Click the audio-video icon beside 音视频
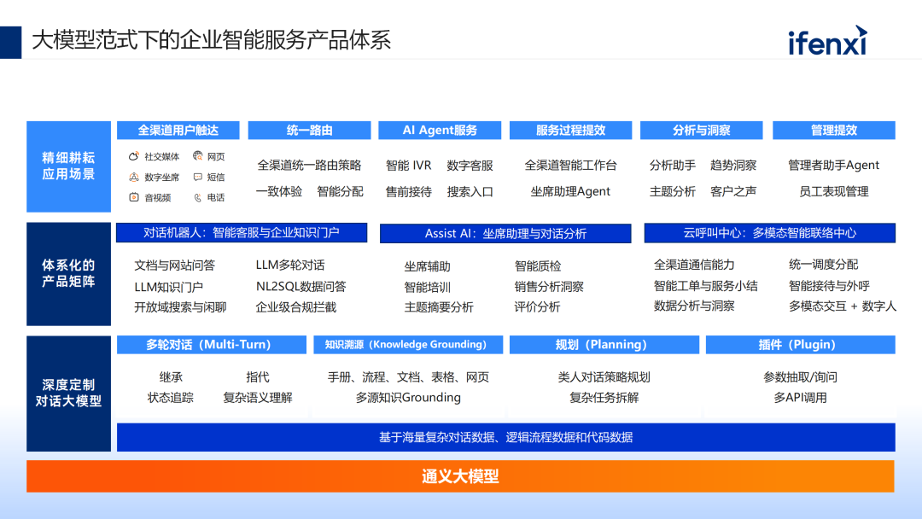Viewport: 922px width, 519px height. click(x=133, y=197)
